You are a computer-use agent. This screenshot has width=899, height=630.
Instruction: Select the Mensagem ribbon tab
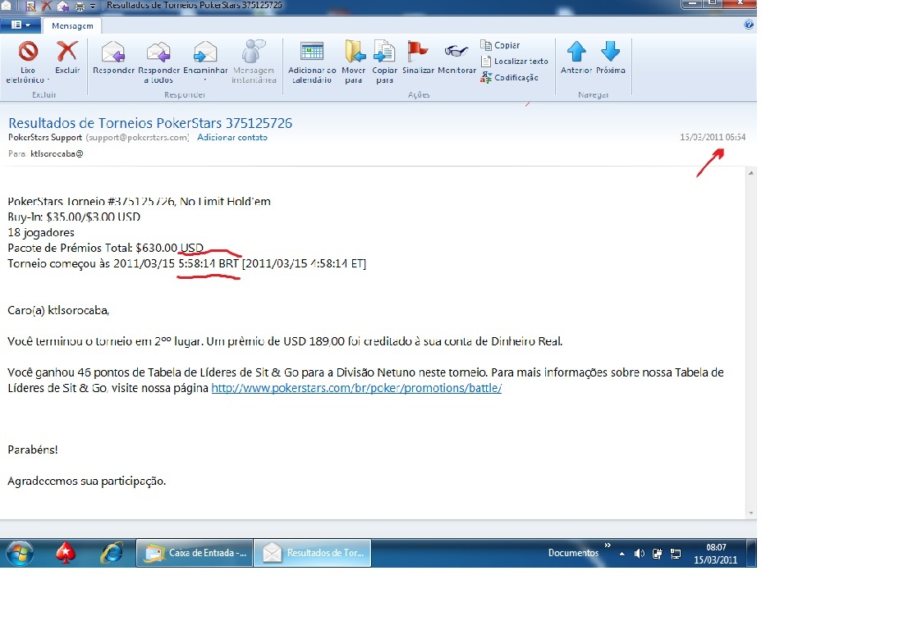72,25
